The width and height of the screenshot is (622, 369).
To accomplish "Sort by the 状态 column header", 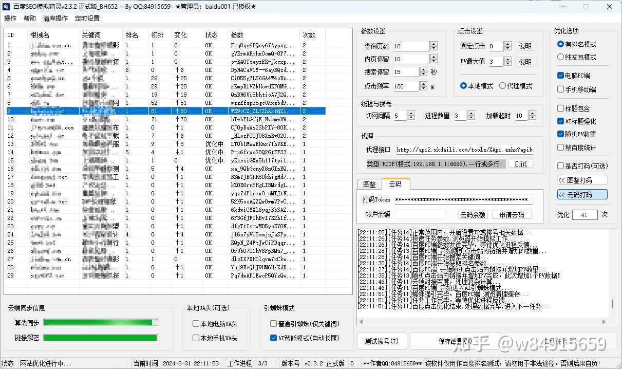I will coord(215,35).
